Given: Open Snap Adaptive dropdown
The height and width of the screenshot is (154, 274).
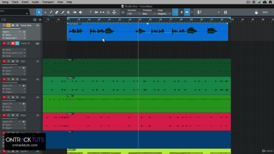Looking at the screenshot, I should pyautogui.click(x=164, y=14).
